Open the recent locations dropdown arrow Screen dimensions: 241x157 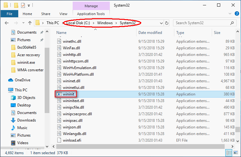(x=23, y=23)
